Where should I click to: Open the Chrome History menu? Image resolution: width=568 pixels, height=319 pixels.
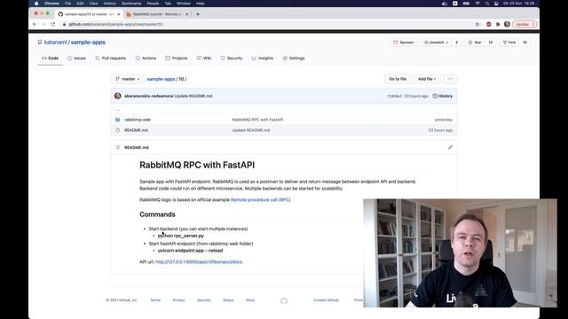(x=110, y=4)
